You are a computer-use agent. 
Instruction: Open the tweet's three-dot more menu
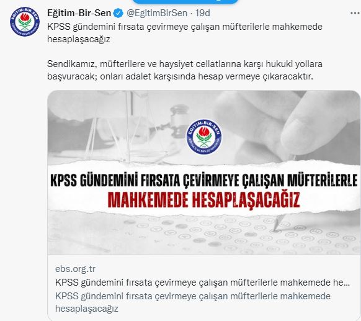point(355,14)
